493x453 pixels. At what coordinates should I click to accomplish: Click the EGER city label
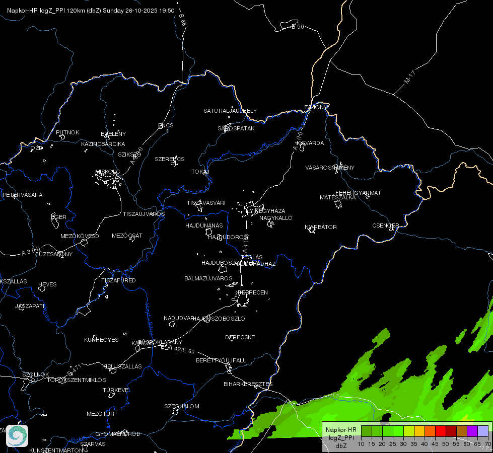tap(59, 217)
